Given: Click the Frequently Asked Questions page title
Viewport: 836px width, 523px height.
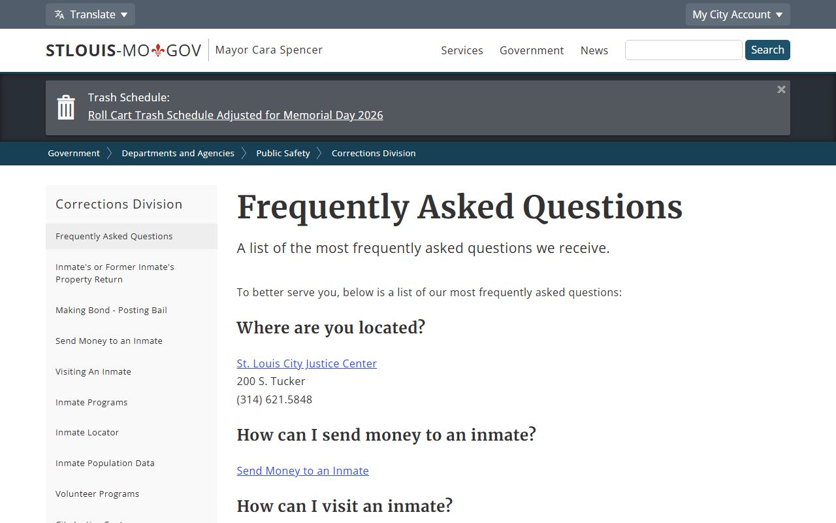Looking at the screenshot, I should [x=460, y=207].
